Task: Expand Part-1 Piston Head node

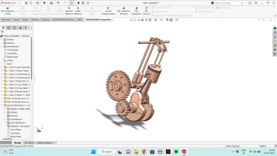Action: (x=2, y=70)
